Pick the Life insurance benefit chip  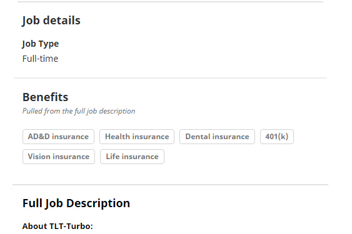pyautogui.click(x=132, y=157)
